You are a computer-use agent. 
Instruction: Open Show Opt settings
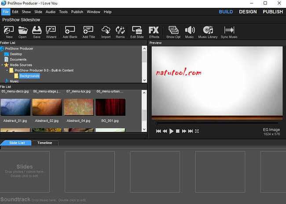pos(173,32)
